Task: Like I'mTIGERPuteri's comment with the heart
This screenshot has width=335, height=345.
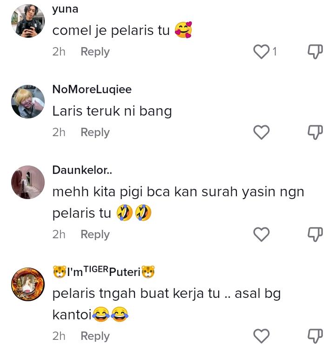Action: click(x=261, y=336)
